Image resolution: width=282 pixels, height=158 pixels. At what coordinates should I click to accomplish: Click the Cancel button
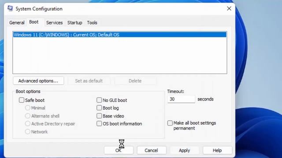click(152, 150)
